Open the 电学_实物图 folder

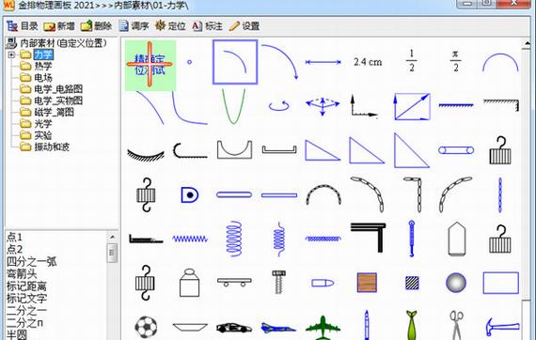click(x=58, y=100)
